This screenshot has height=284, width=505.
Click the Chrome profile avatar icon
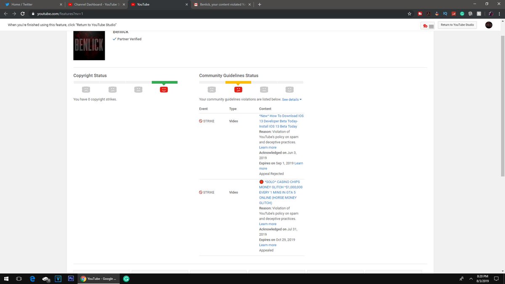coord(490,14)
